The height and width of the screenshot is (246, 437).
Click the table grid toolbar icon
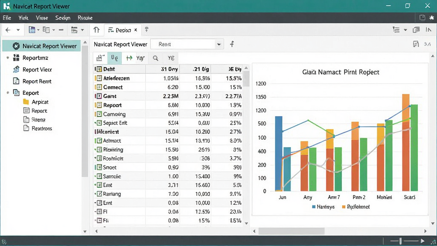click(32, 30)
